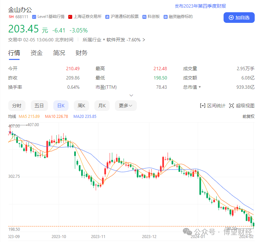Click the stock name 金山办公
Viewport: 260px width, 242px height.
20,10
